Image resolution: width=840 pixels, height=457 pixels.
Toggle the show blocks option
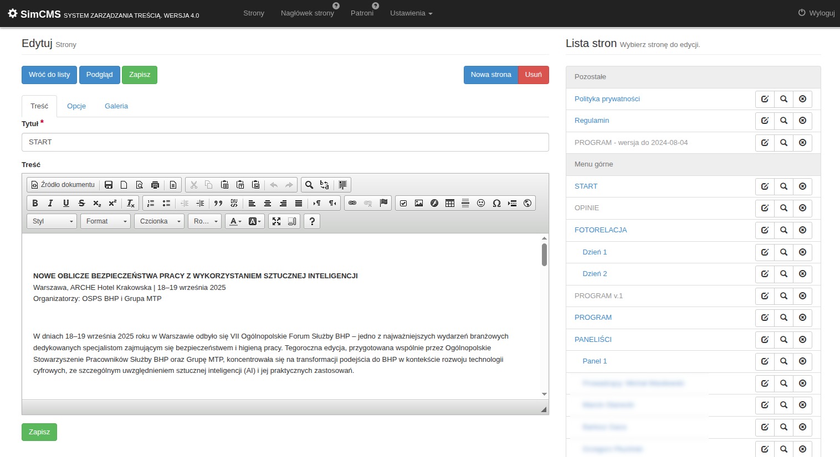tap(292, 221)
